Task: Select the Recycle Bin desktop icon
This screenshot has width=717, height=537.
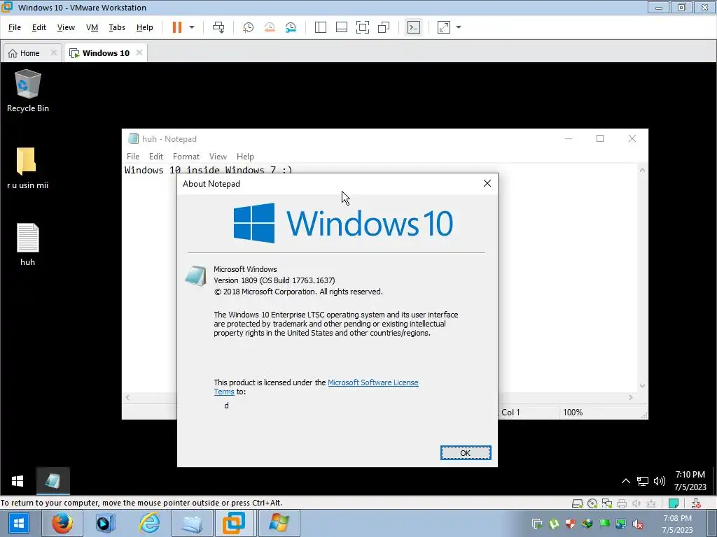Action: coord(28,91)
